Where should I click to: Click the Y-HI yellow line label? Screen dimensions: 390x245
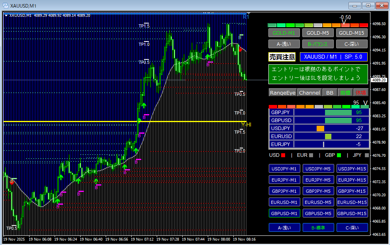pos(246,124)
